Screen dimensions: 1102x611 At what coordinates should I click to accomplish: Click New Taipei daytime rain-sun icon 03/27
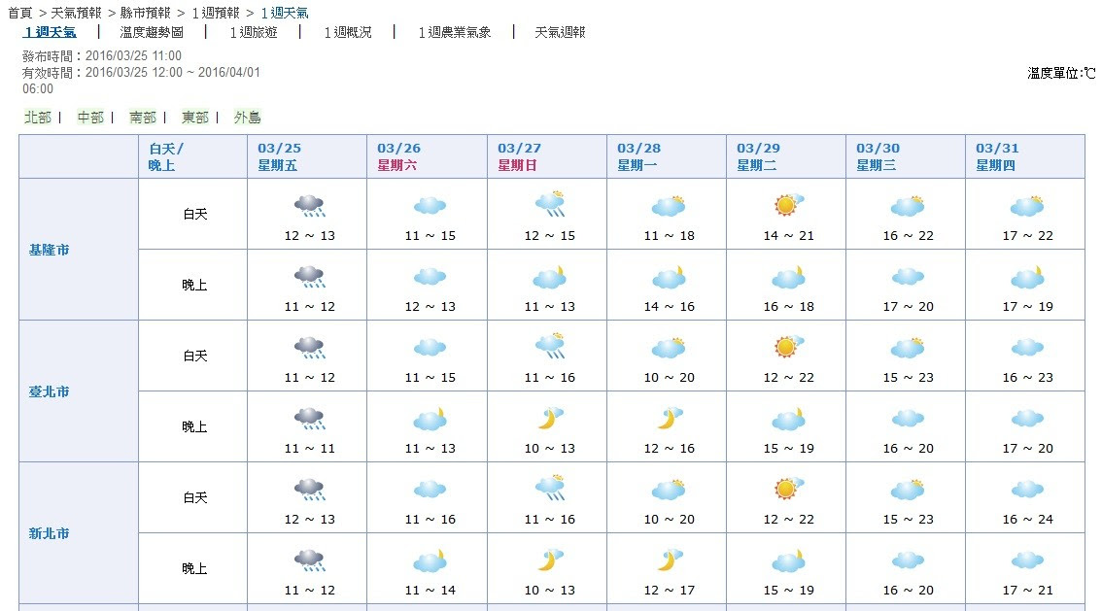point(550,488)
